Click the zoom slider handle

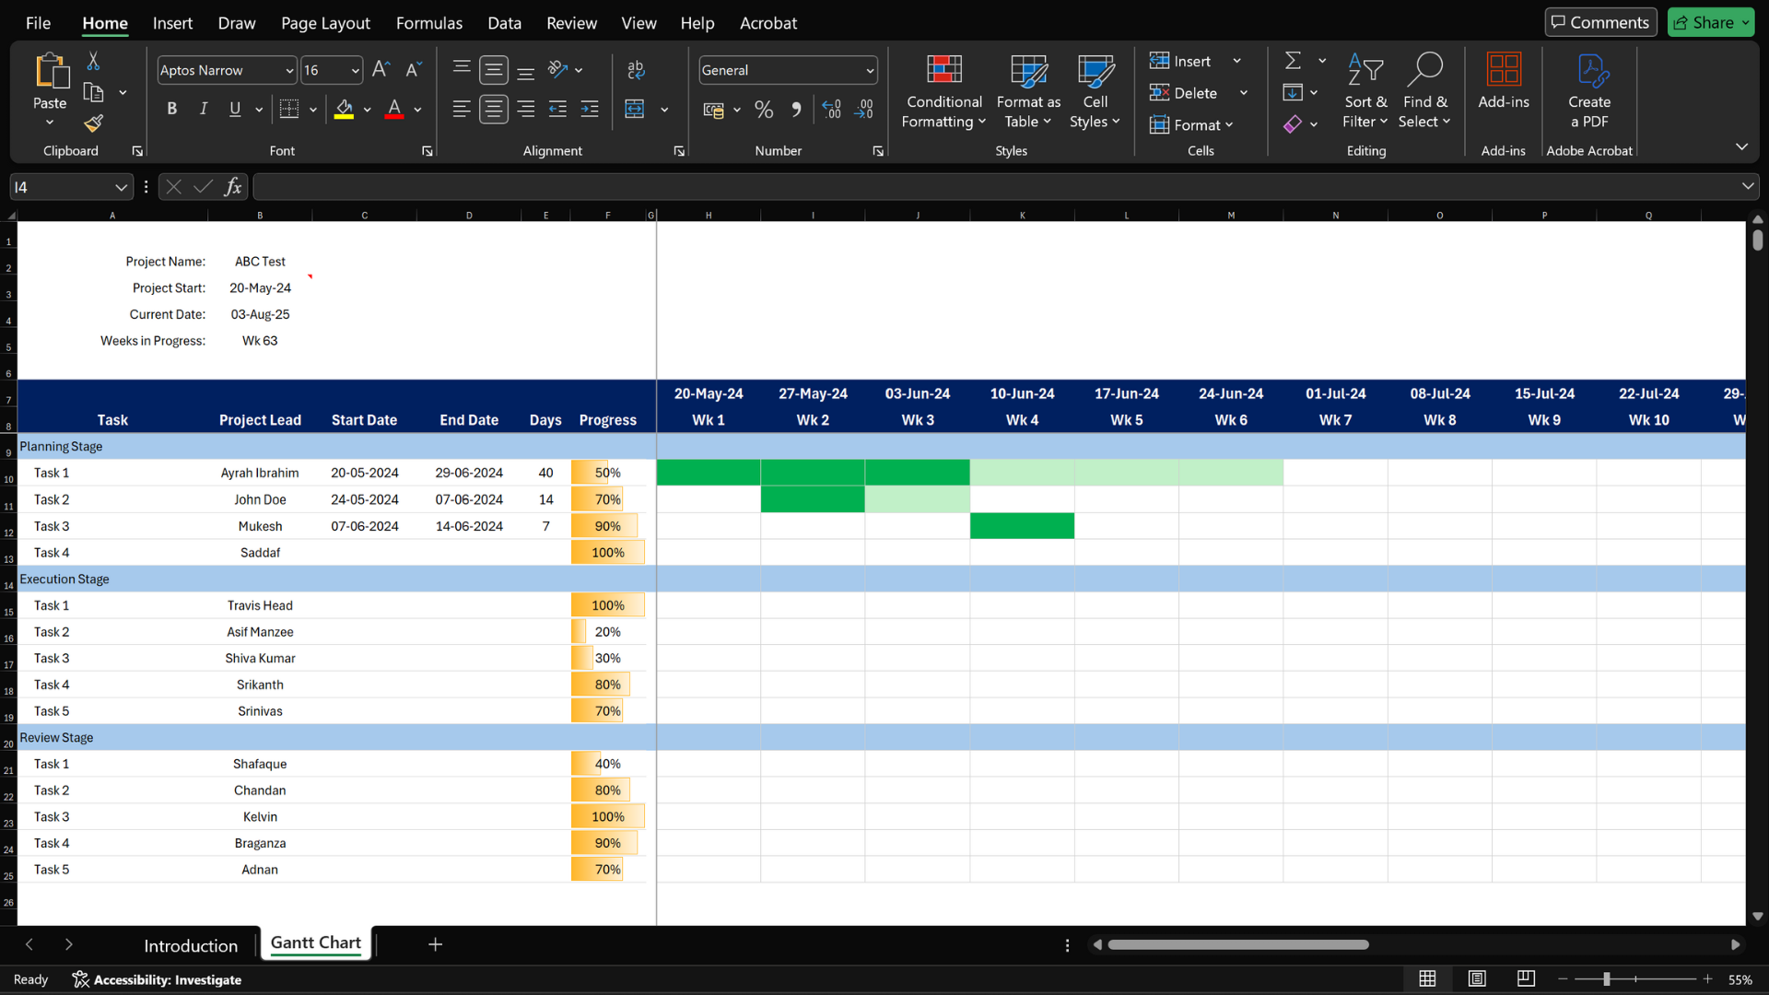[x=1606, y=979]
